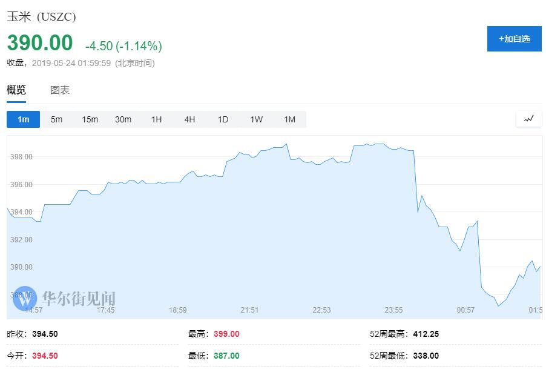Switch chart to 1H timeframe
The width and height of the screenshot is (546, 372).
(156, 119)
